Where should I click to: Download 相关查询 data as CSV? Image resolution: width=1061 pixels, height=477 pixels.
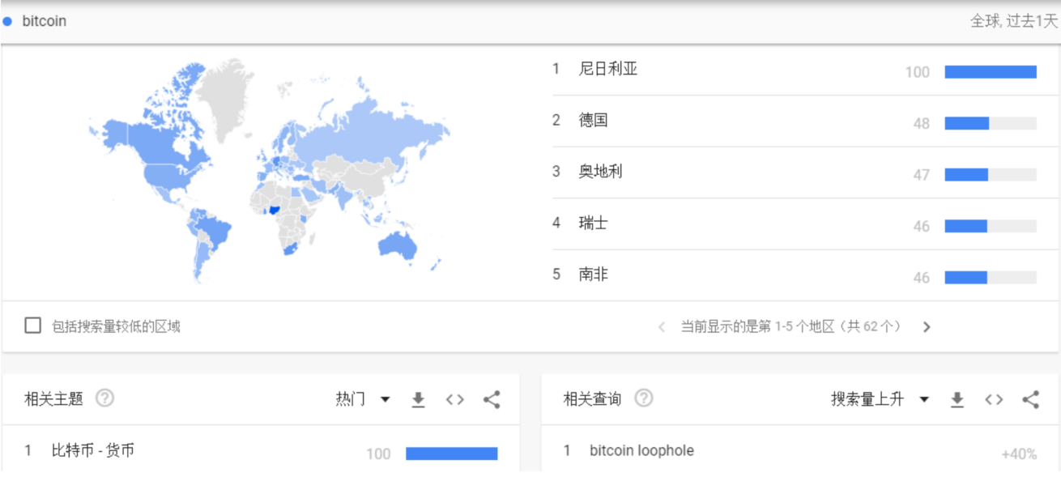point(957,399)
